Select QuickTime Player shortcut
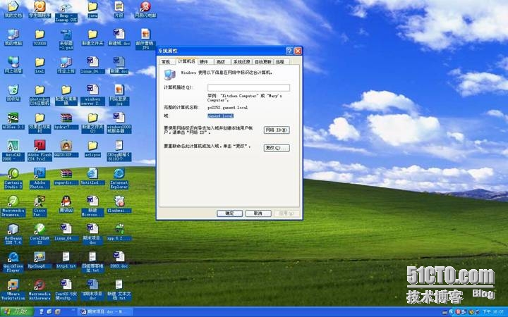 [13, 262]
